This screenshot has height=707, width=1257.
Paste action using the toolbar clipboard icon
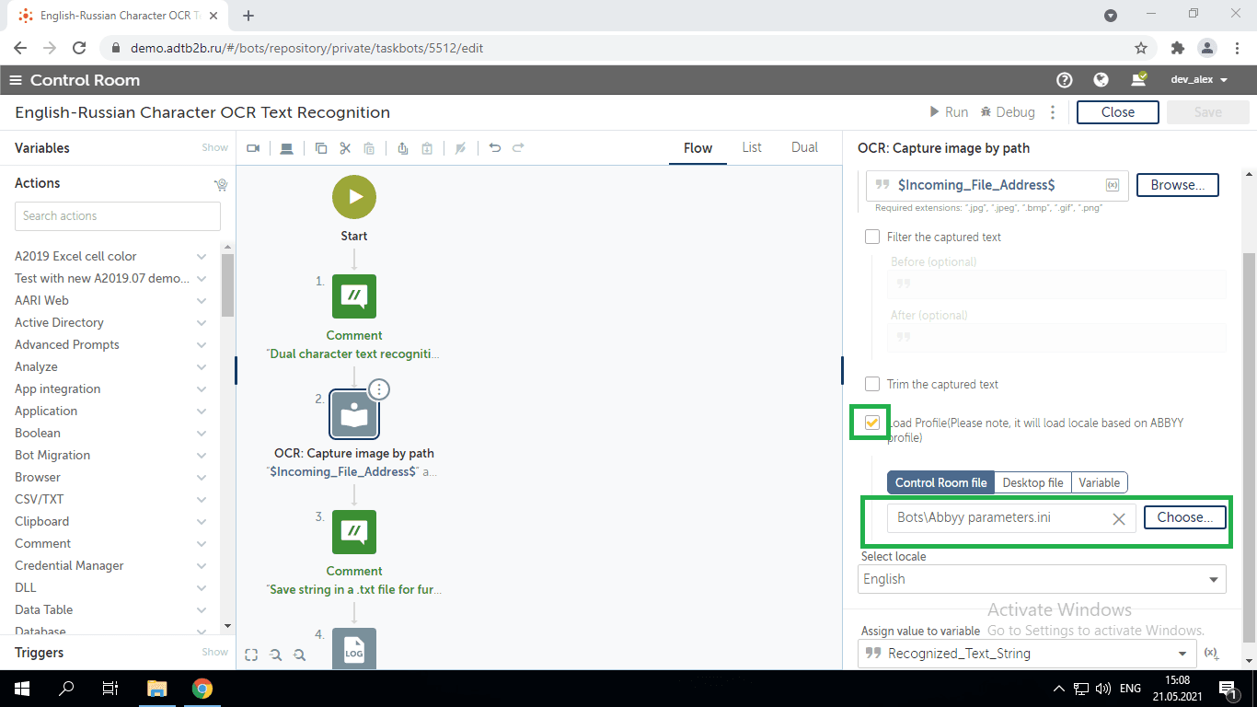click(x=369, y=148)
